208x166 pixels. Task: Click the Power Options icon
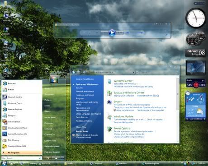coord(109,129)
